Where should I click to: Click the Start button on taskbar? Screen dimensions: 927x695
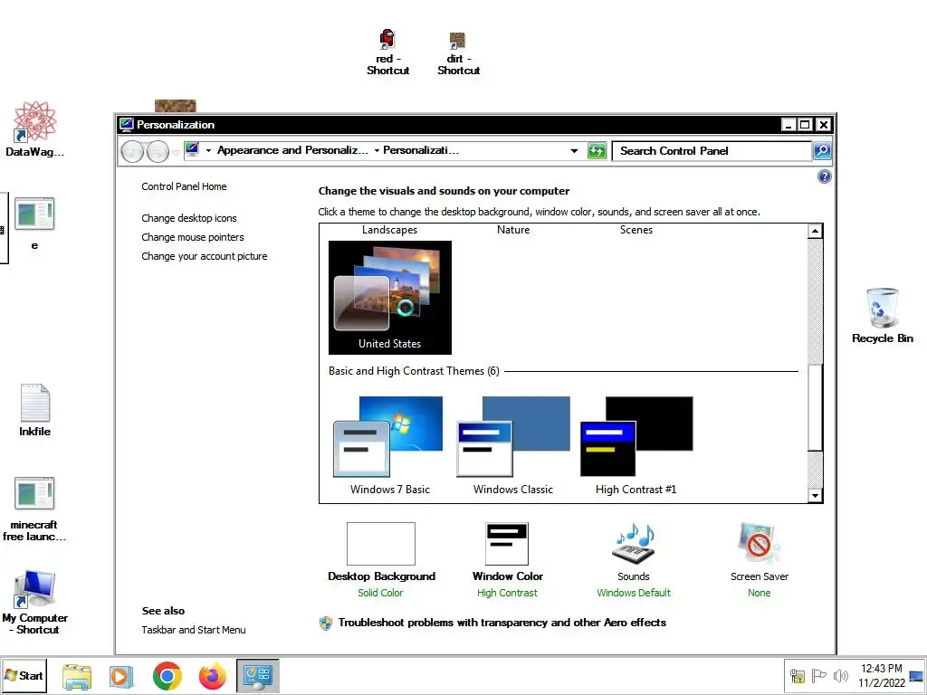(24, 675)
